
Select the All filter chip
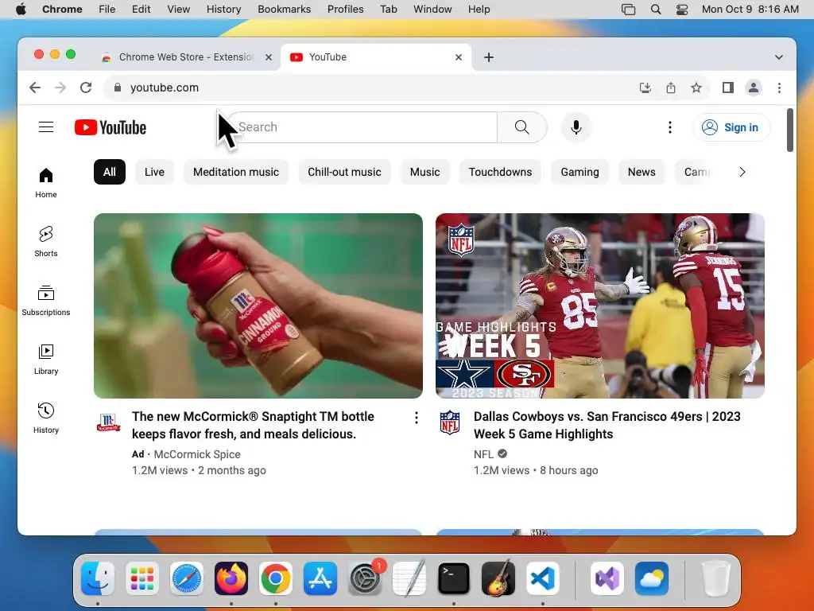(x=110, y=172)
